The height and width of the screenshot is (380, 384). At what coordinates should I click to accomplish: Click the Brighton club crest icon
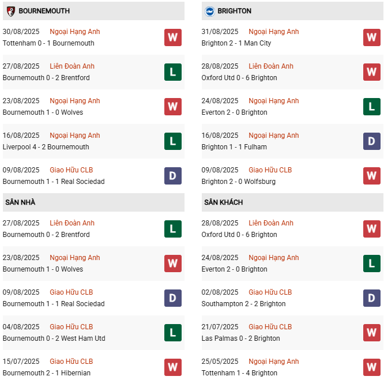(210, 11)
